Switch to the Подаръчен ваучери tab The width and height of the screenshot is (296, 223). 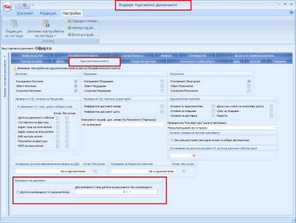143,61
